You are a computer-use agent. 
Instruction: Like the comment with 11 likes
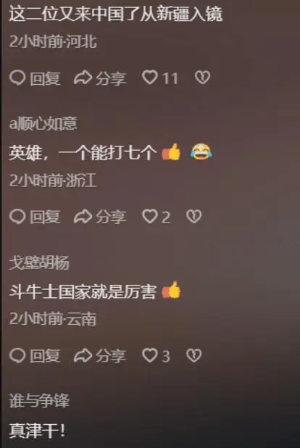point(160,78)
